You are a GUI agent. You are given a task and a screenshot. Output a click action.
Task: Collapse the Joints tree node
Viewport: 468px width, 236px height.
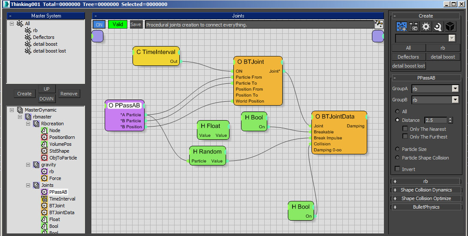28,185
